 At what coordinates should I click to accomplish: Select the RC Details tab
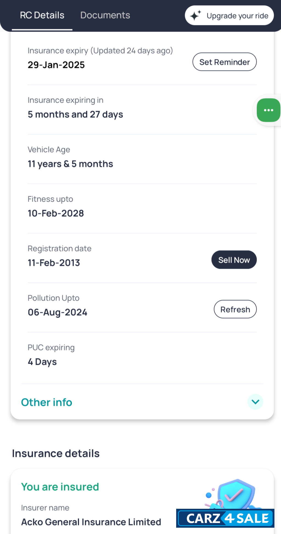pos(42,15)
